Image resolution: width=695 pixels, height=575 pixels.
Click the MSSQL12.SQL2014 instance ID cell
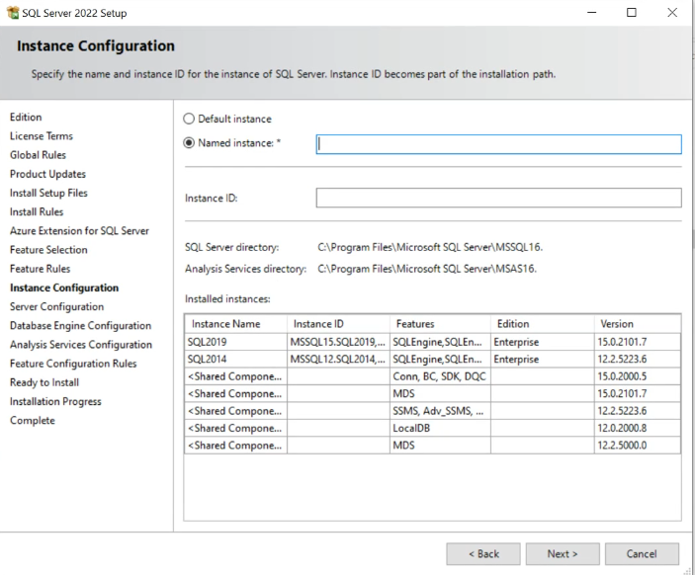tap(338, 360)
